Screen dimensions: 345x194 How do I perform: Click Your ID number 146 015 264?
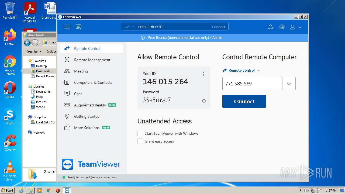click(165, 82)
